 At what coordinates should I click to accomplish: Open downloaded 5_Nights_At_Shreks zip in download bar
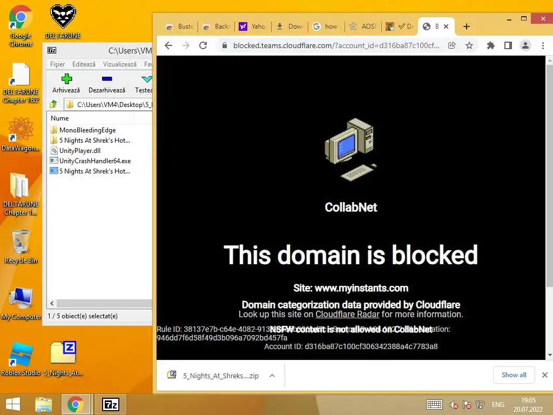tap(214, 376)
